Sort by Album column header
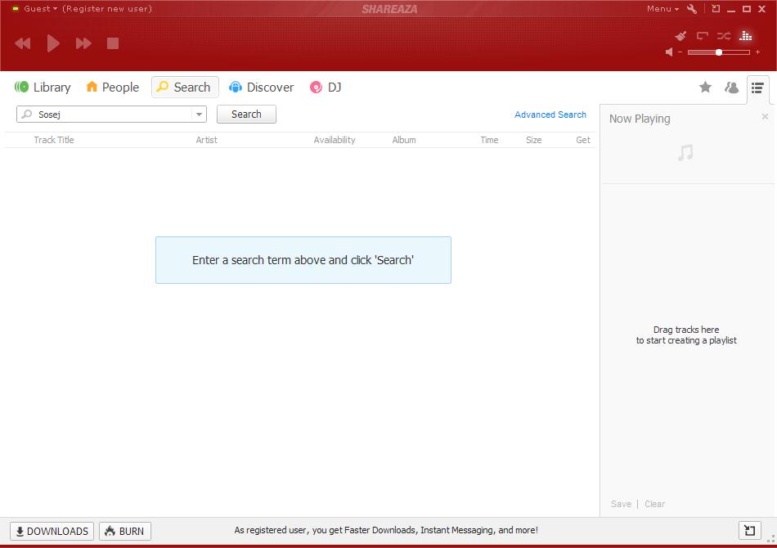This screenshot has width=777, height=548. pos(404,140)
